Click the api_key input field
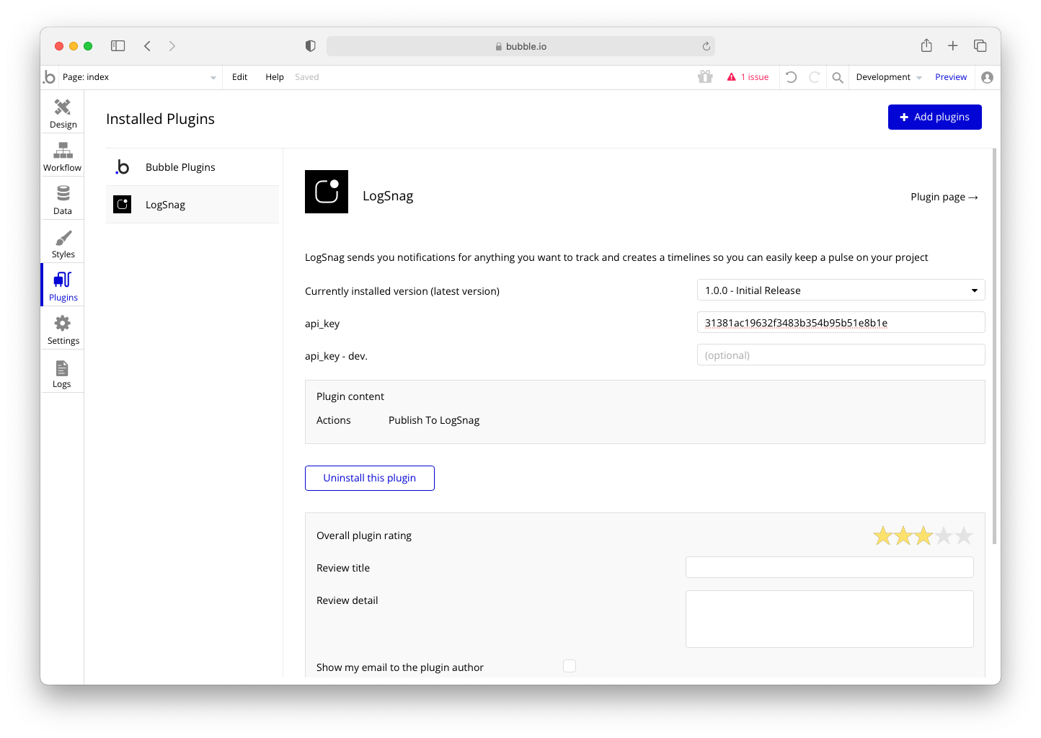Viewport: 1041px width, 738px height. point(841,322)
